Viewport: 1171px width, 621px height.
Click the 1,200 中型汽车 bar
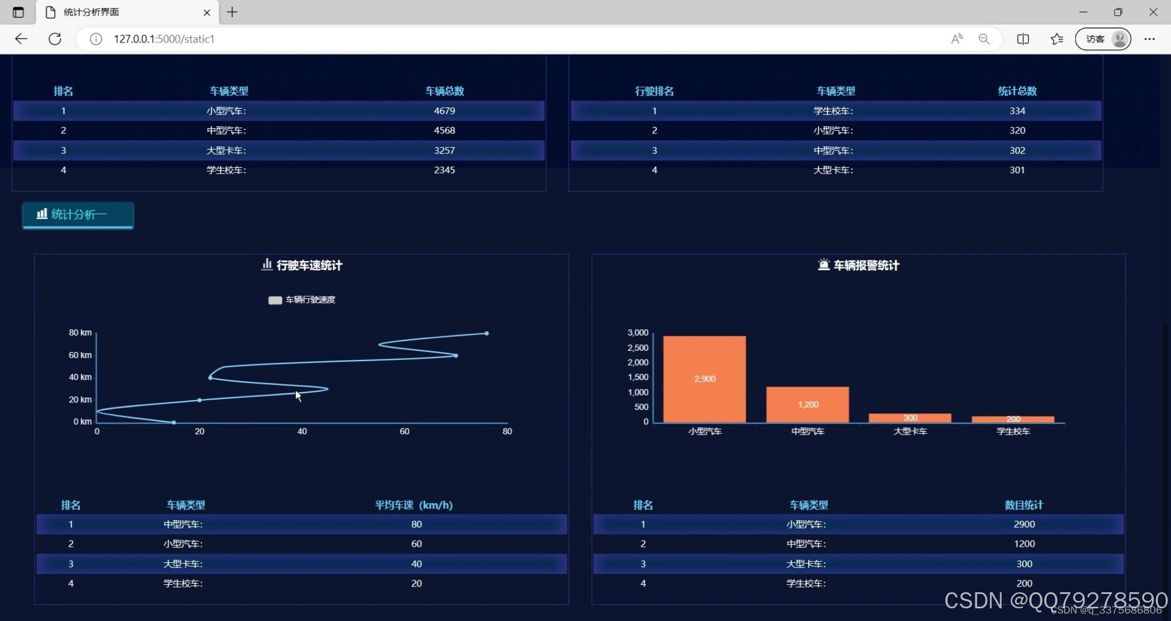pyautogui.click(x=808, y=405)
